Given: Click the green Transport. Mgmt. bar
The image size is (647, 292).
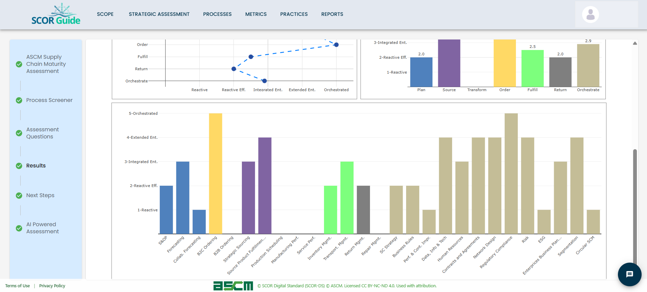Looking at the screenshot, I should 347,198.
